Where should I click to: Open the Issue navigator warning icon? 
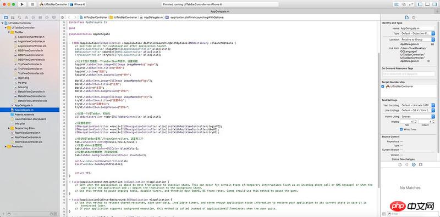pos(26,18)
